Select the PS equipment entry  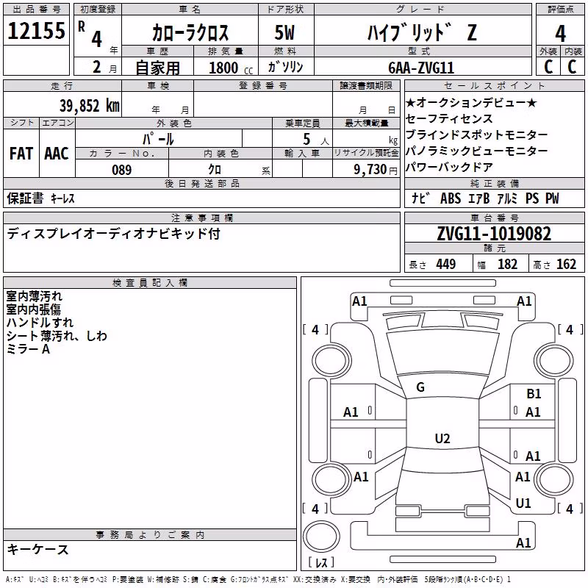(532, 198)
